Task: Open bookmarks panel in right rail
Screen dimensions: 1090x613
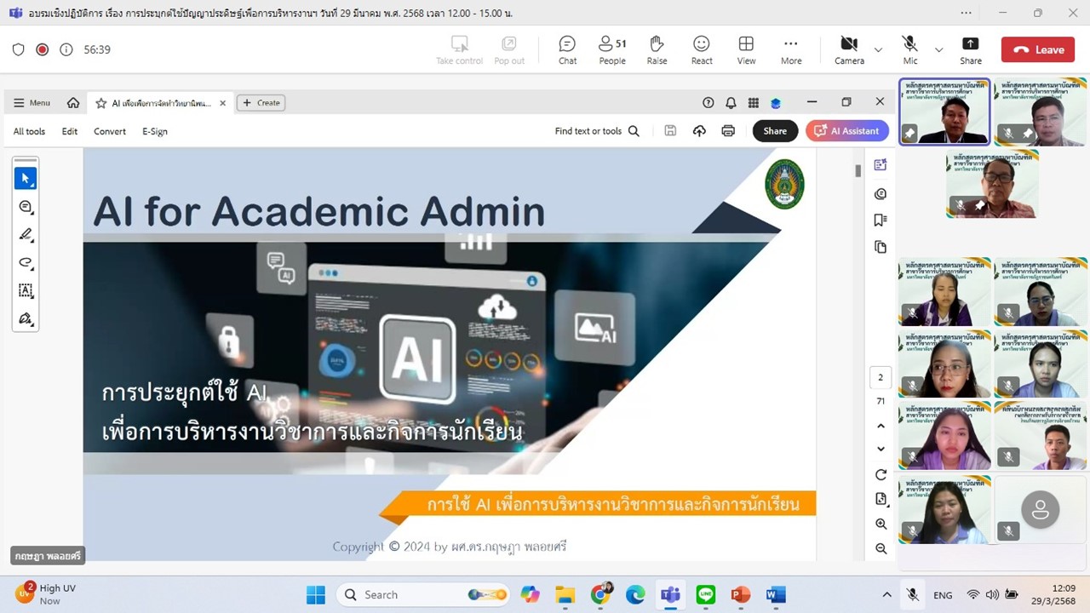Action: click(x=881, y=220)
